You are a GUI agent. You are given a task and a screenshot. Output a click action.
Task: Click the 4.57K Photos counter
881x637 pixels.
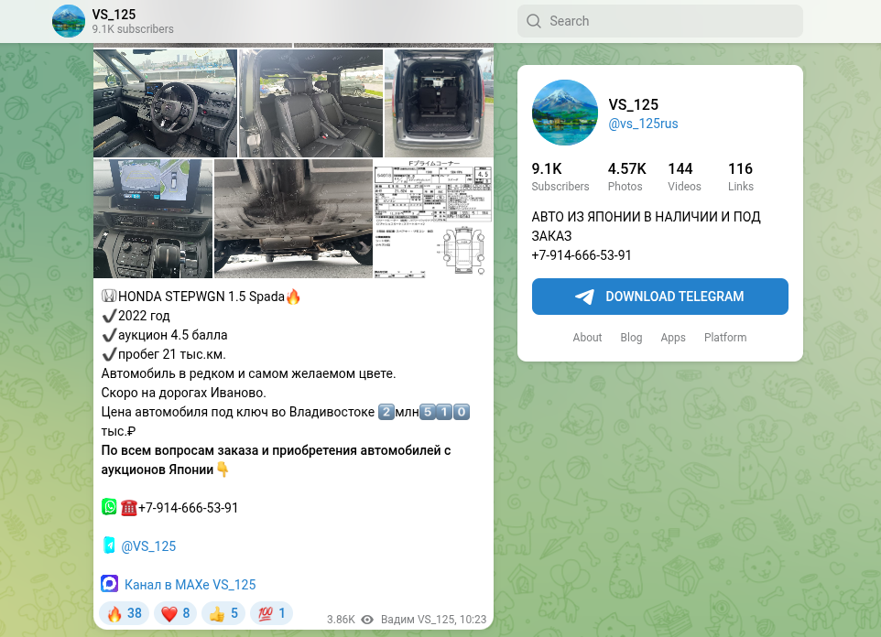coord(626,177)
